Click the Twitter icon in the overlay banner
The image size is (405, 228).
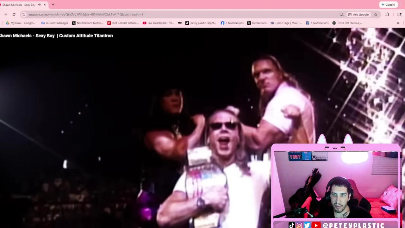point(307,225)
